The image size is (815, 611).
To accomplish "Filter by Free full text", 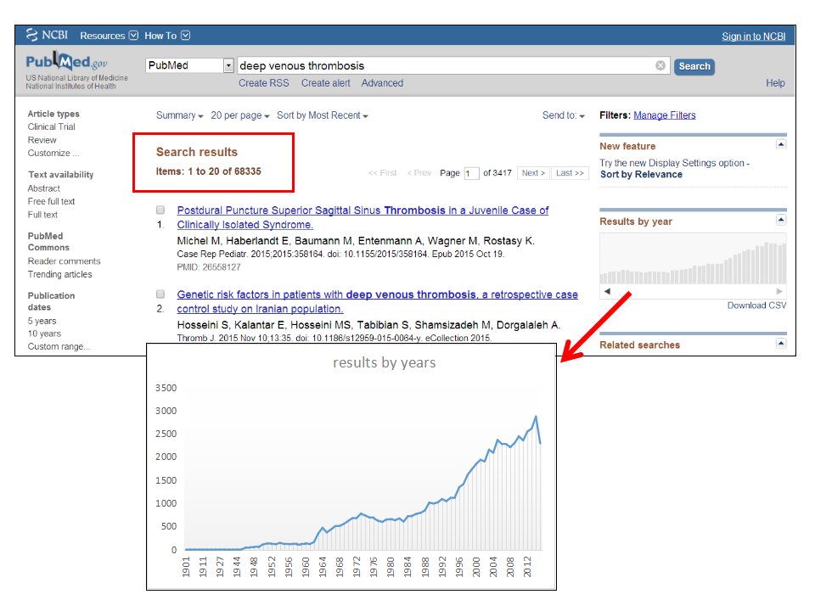I will point(52,202).
